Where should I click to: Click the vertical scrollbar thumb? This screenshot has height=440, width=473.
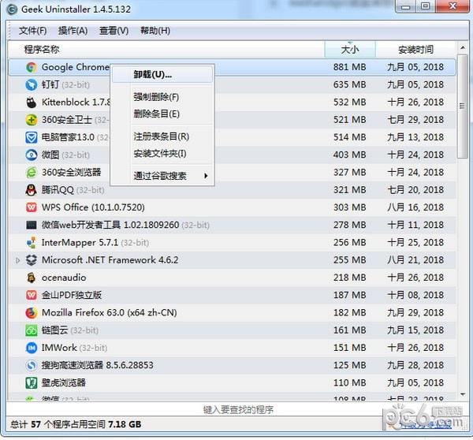pos(462,106)
